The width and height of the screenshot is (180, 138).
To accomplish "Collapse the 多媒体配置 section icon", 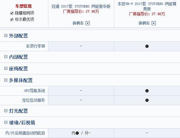I will click(6, 80).
